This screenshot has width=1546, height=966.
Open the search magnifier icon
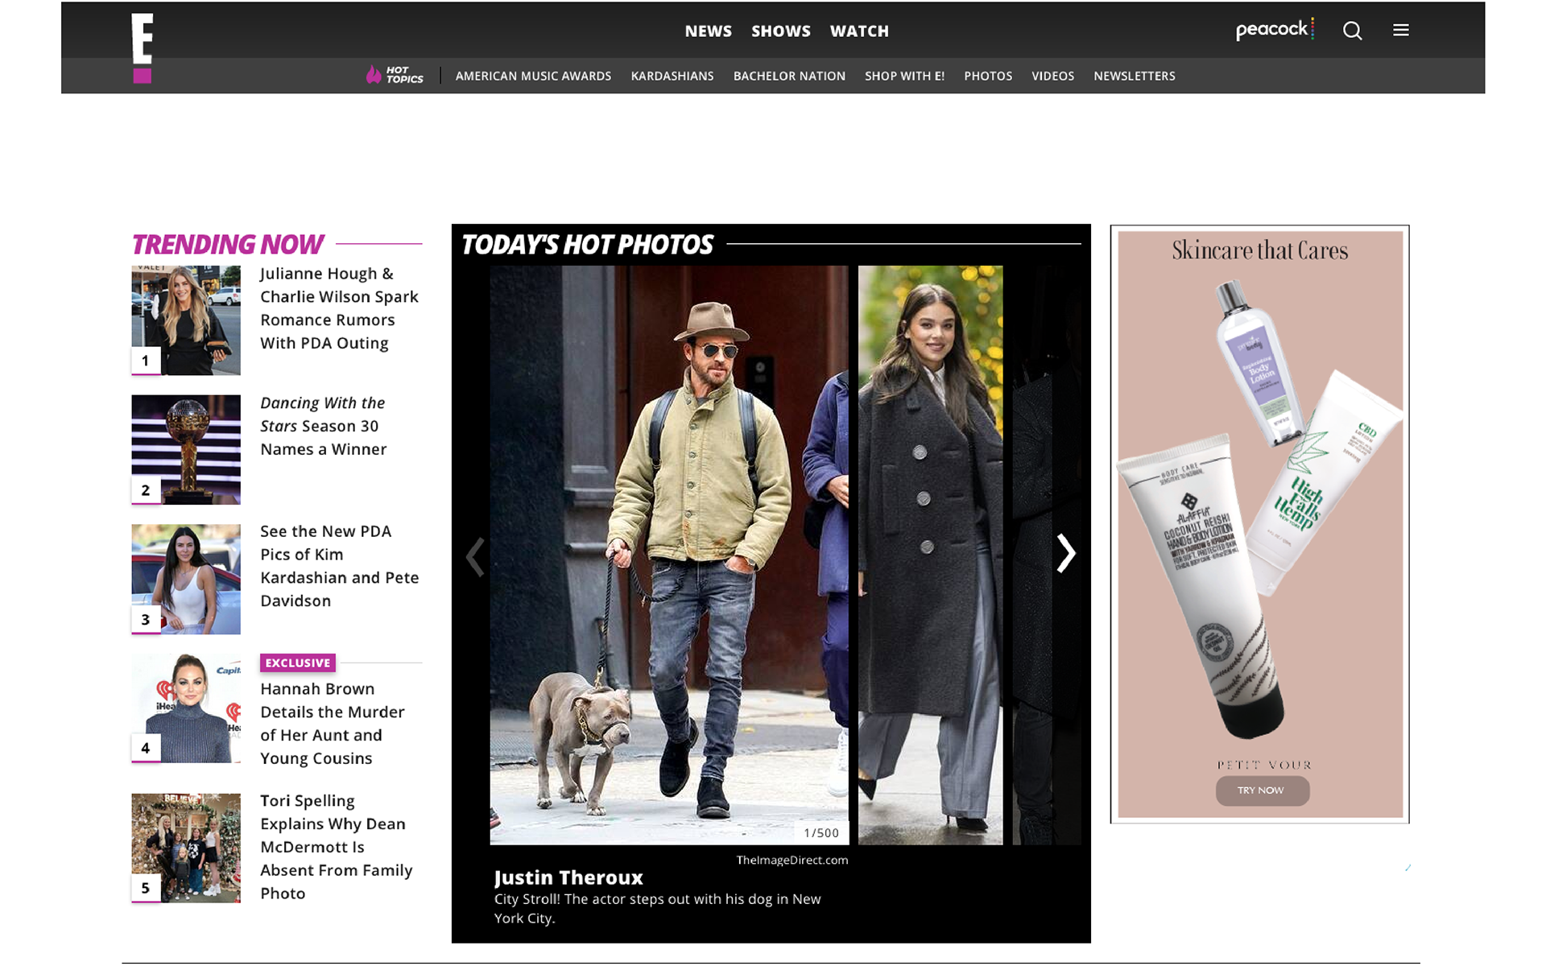[x=1352, y=31]
